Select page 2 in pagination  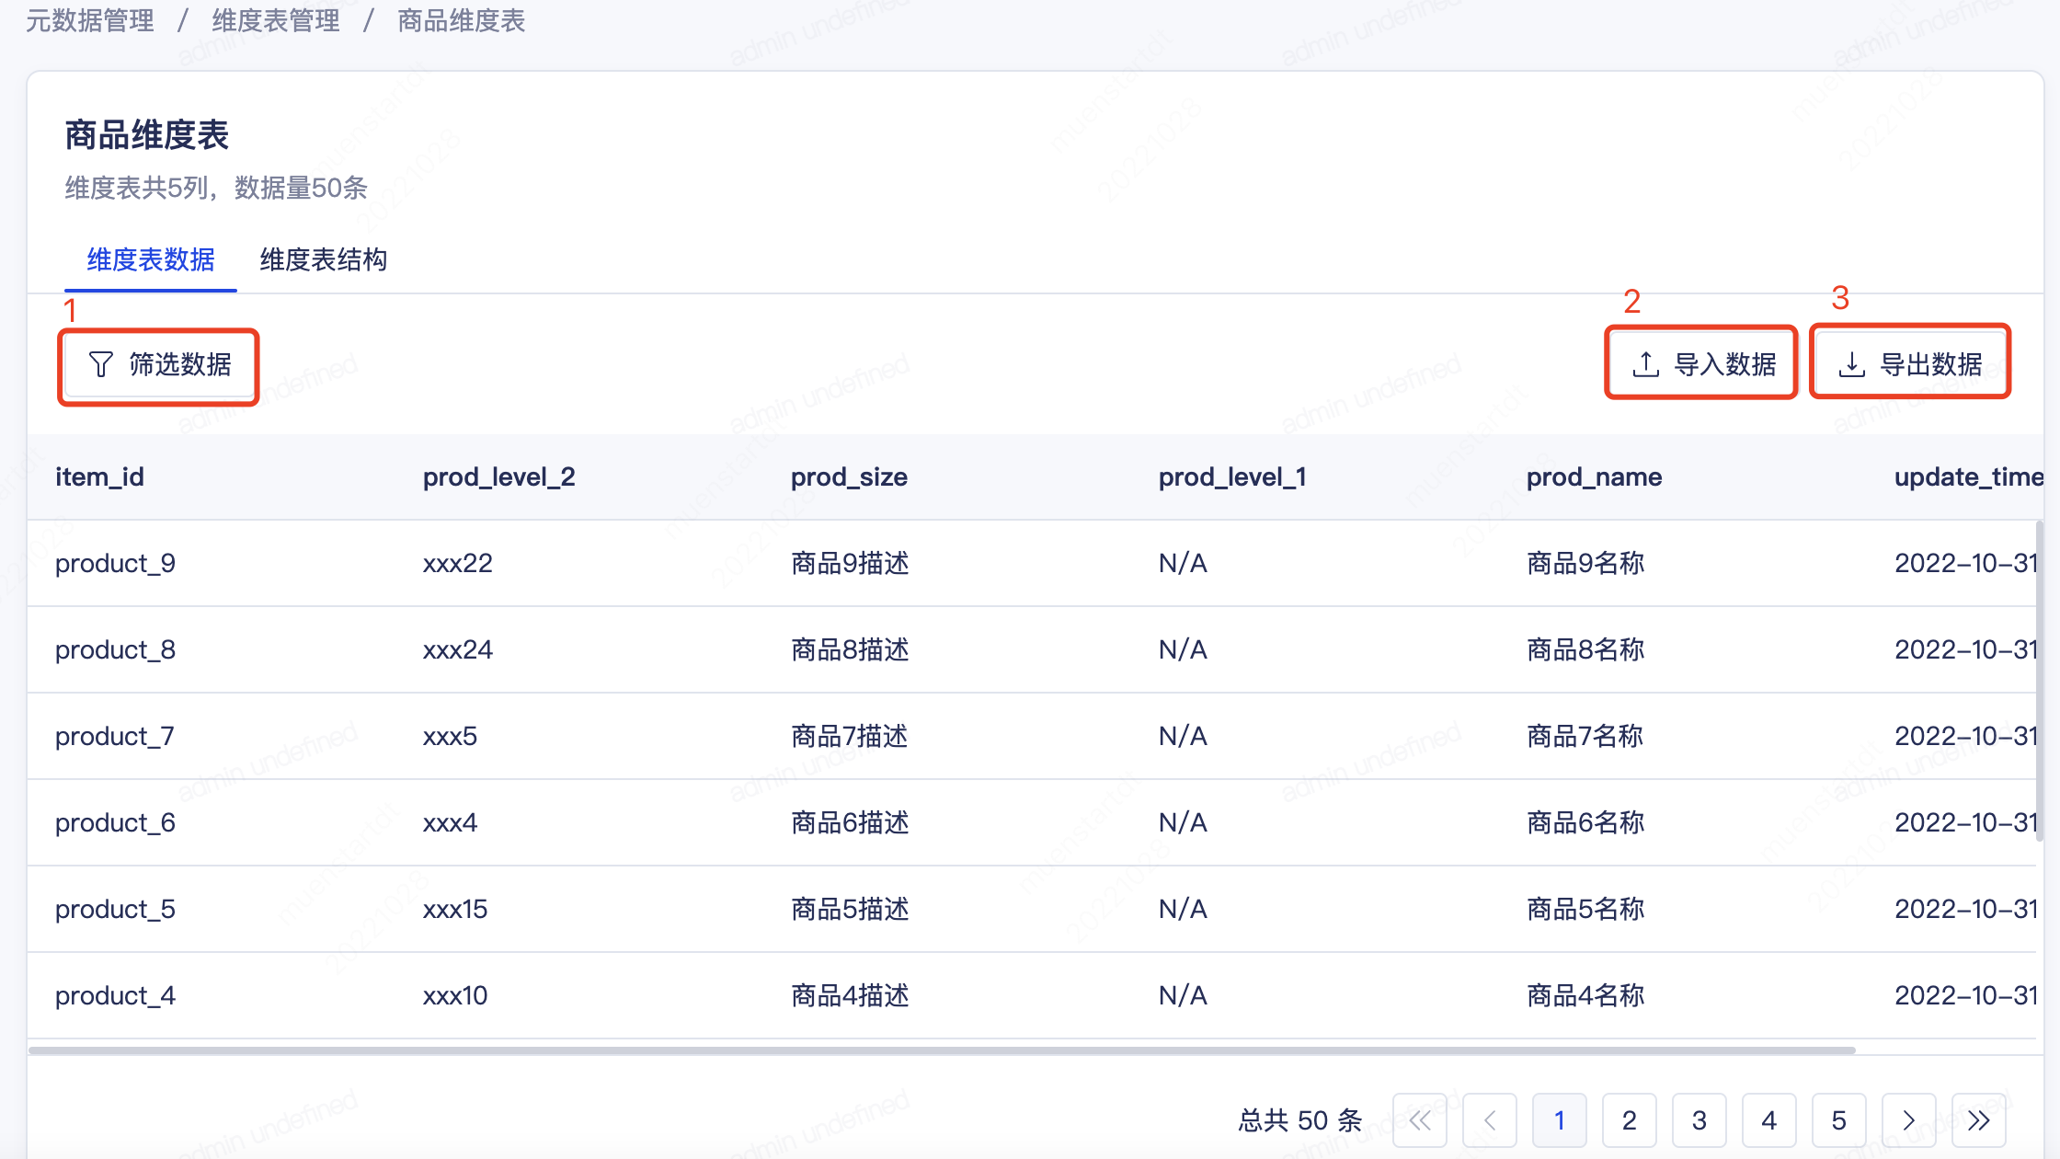click(1630, 1119)
